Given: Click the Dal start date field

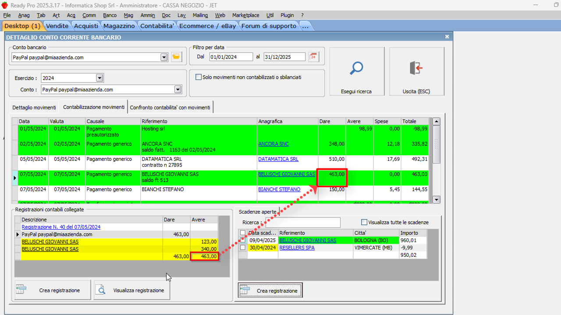Looking at the screenshot, I should pos(231,57).
